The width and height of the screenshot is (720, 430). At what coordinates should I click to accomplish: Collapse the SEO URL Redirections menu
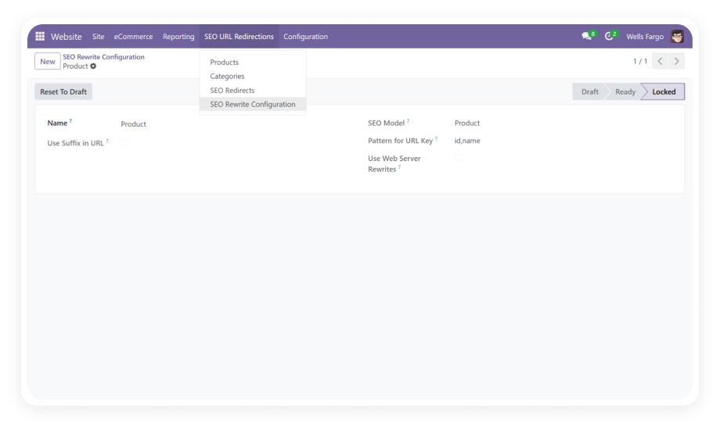[x=239, y=36]
